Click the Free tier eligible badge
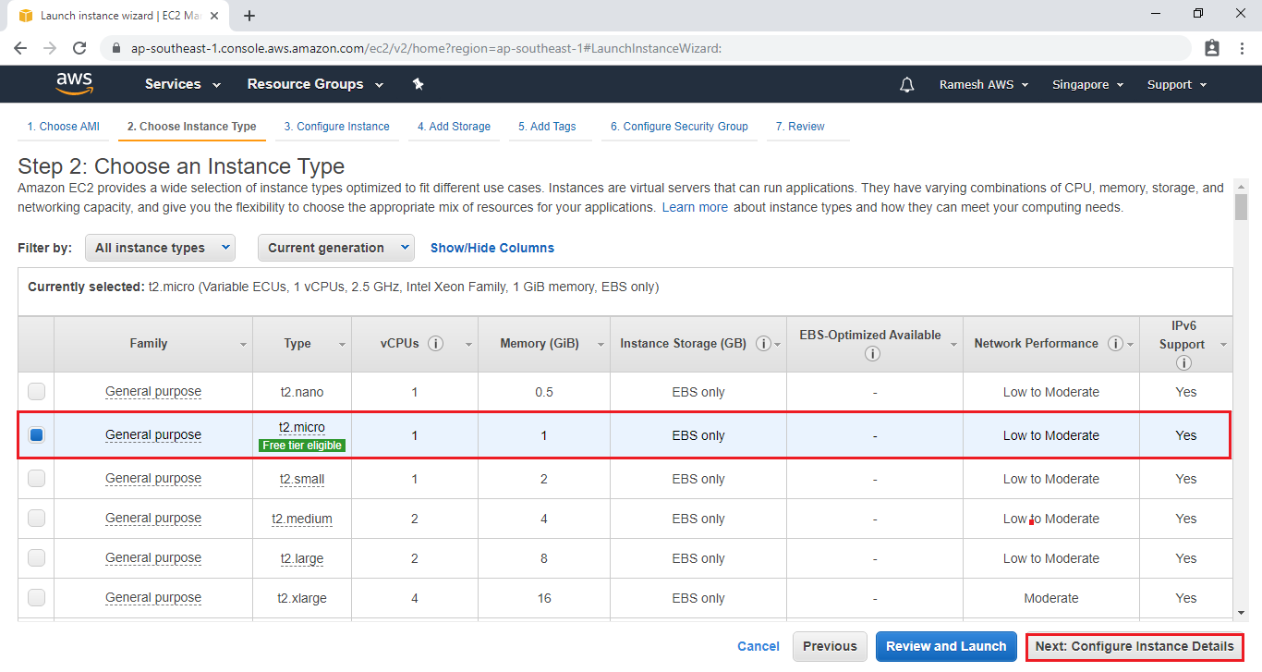1262x672 pixels. tap(302, 446)
